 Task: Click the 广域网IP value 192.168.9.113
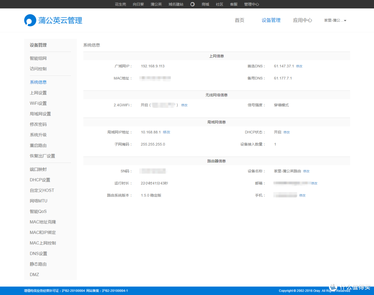click(153, 66)
